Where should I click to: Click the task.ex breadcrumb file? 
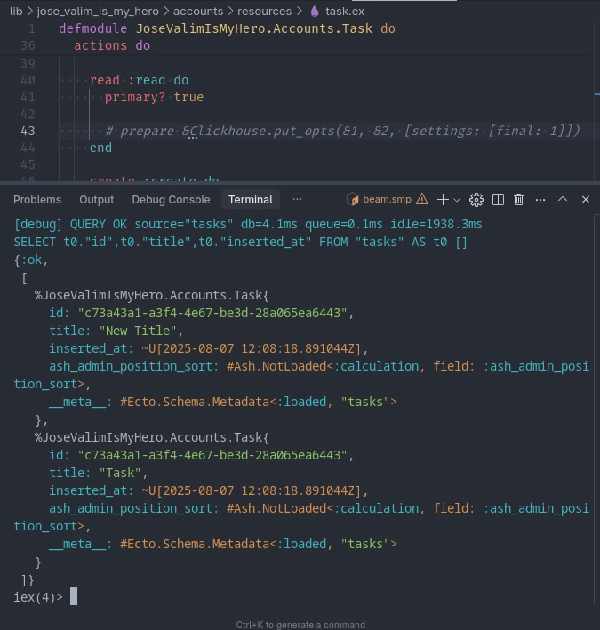coord(345,12)
